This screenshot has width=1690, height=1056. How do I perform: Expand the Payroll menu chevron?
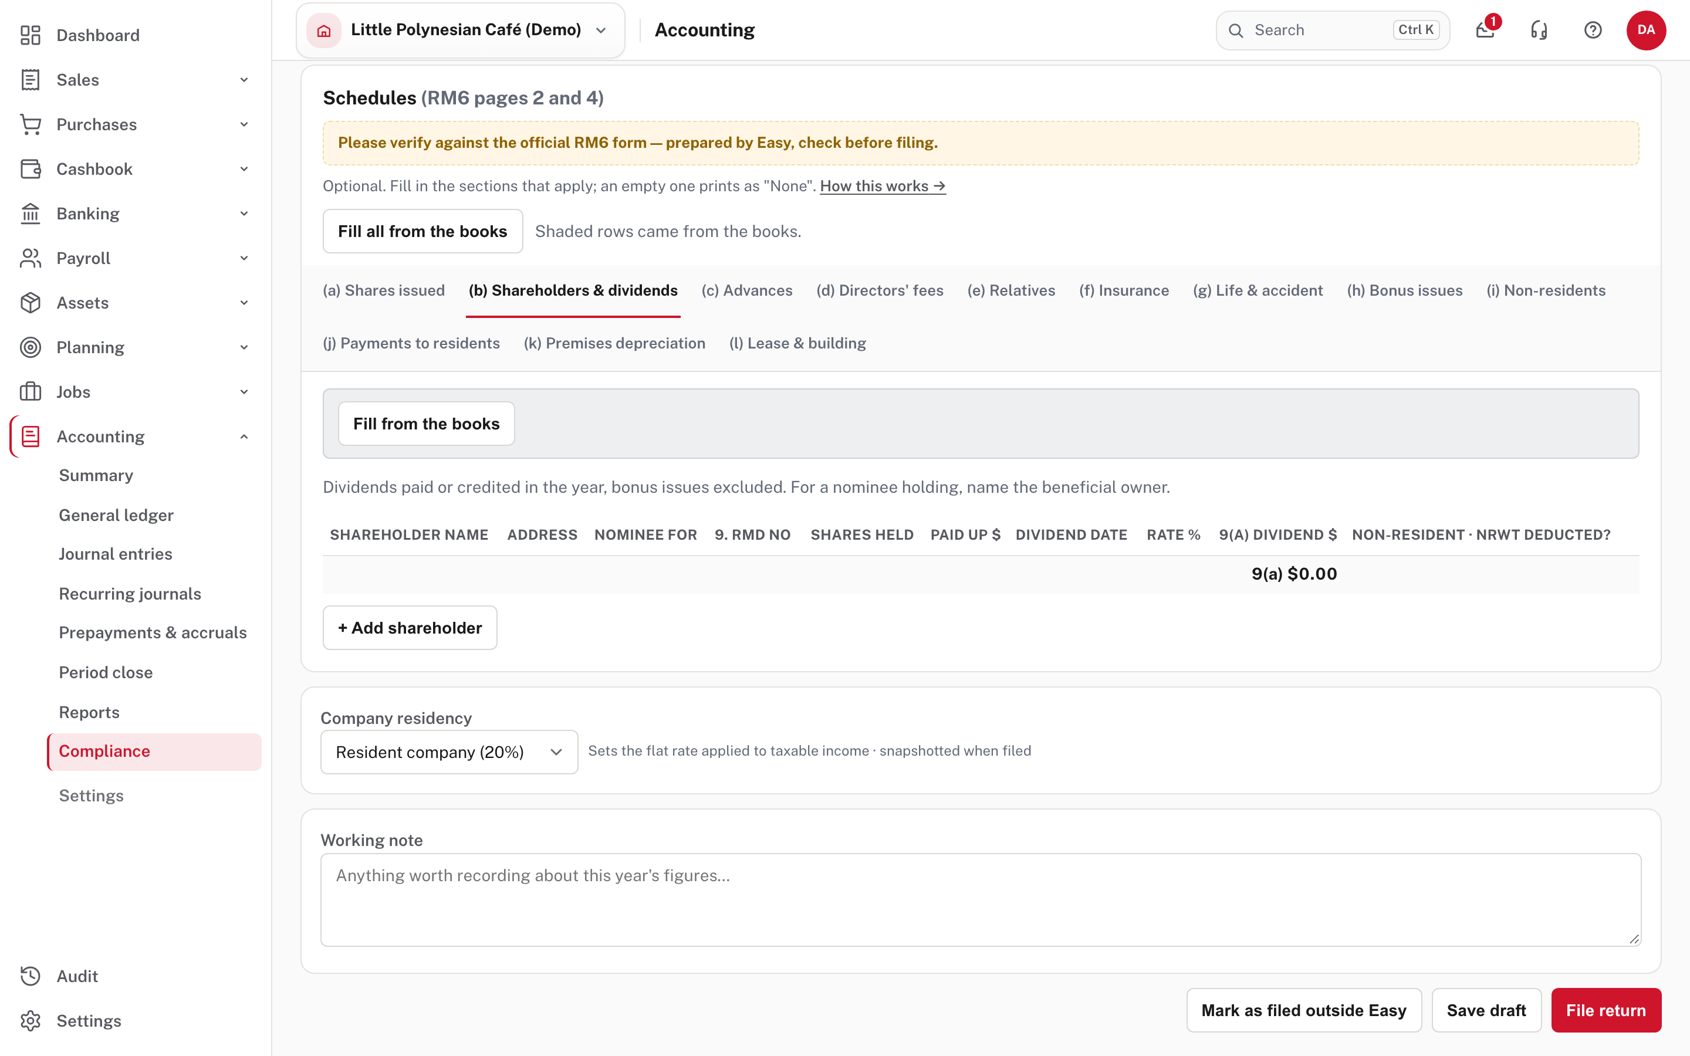coord(244,258)
